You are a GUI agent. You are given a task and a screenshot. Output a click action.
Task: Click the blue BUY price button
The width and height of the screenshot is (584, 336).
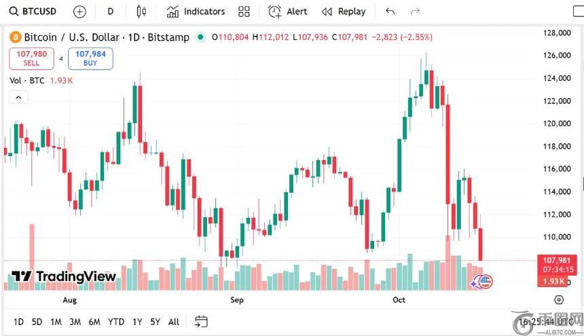click(x=90, y=58)
